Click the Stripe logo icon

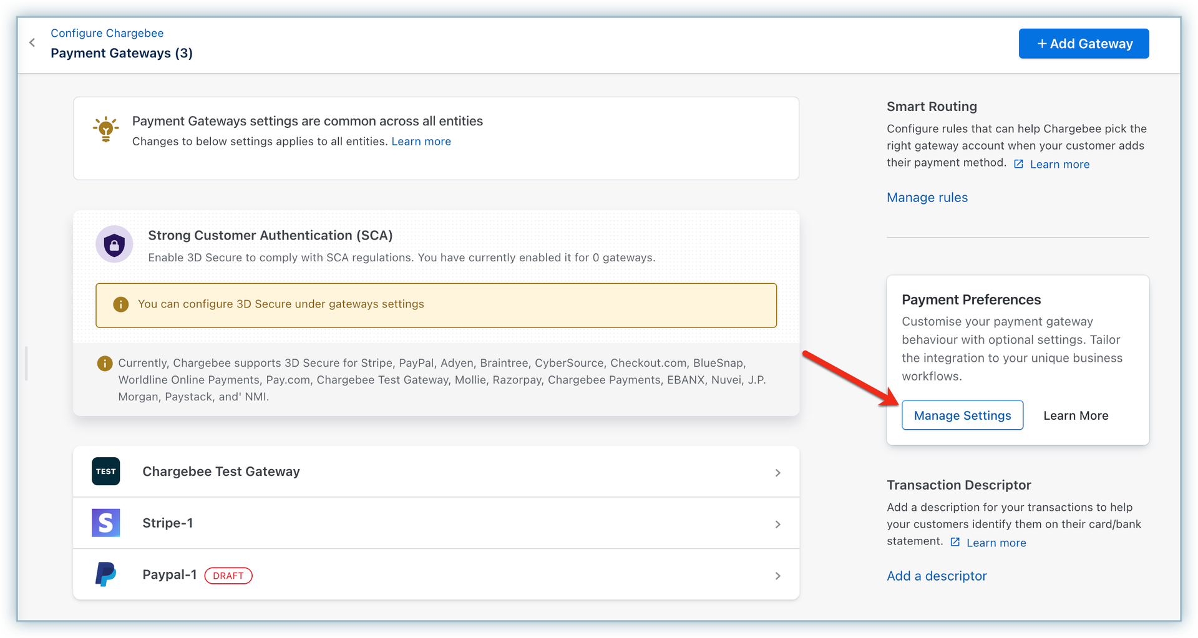[x=106, y=523]
